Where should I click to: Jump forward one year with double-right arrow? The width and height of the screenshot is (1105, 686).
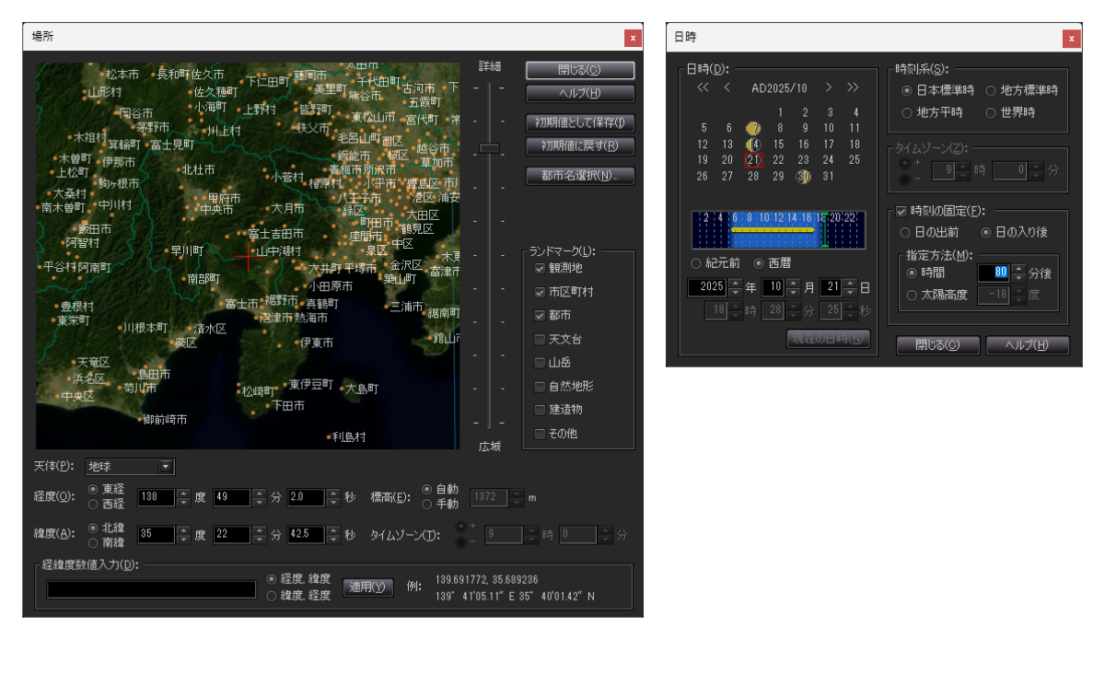(x=853, y=87)
